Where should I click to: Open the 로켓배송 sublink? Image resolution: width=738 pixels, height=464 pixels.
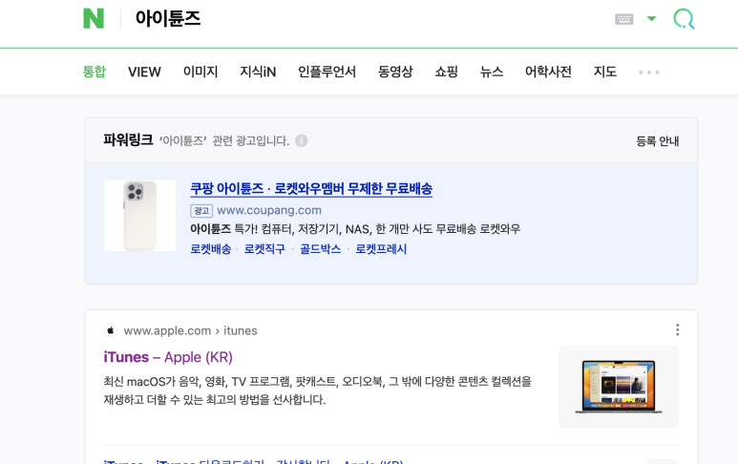click(x=210, y=249)
